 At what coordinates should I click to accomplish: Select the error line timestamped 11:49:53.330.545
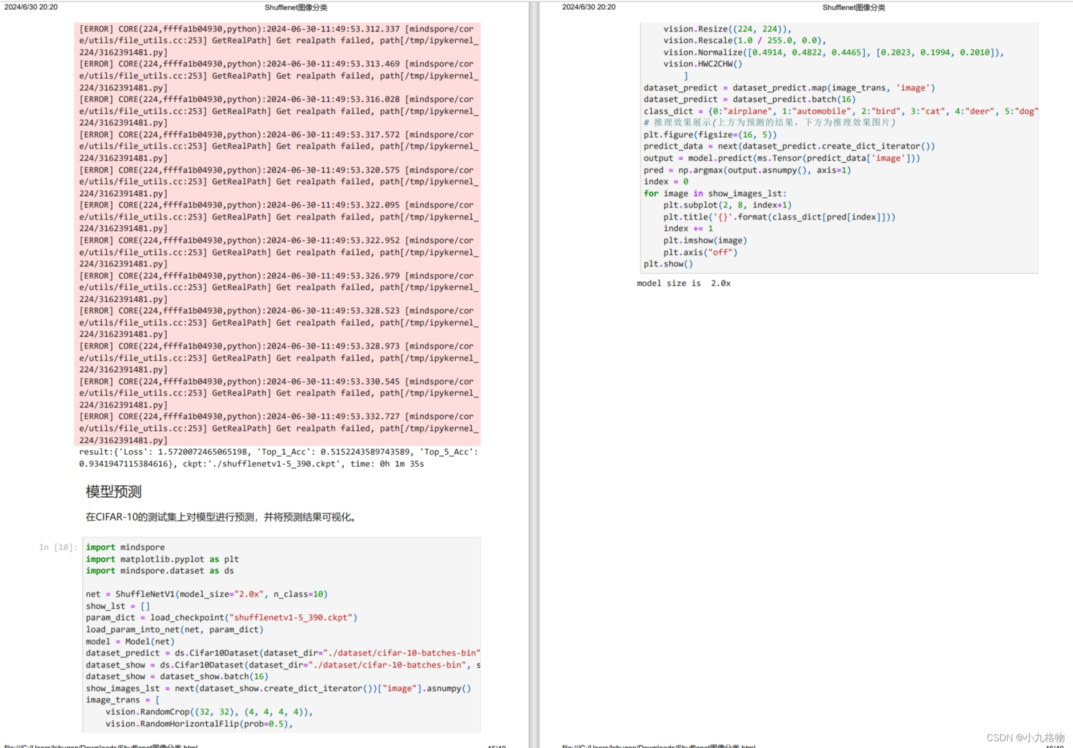276,382
